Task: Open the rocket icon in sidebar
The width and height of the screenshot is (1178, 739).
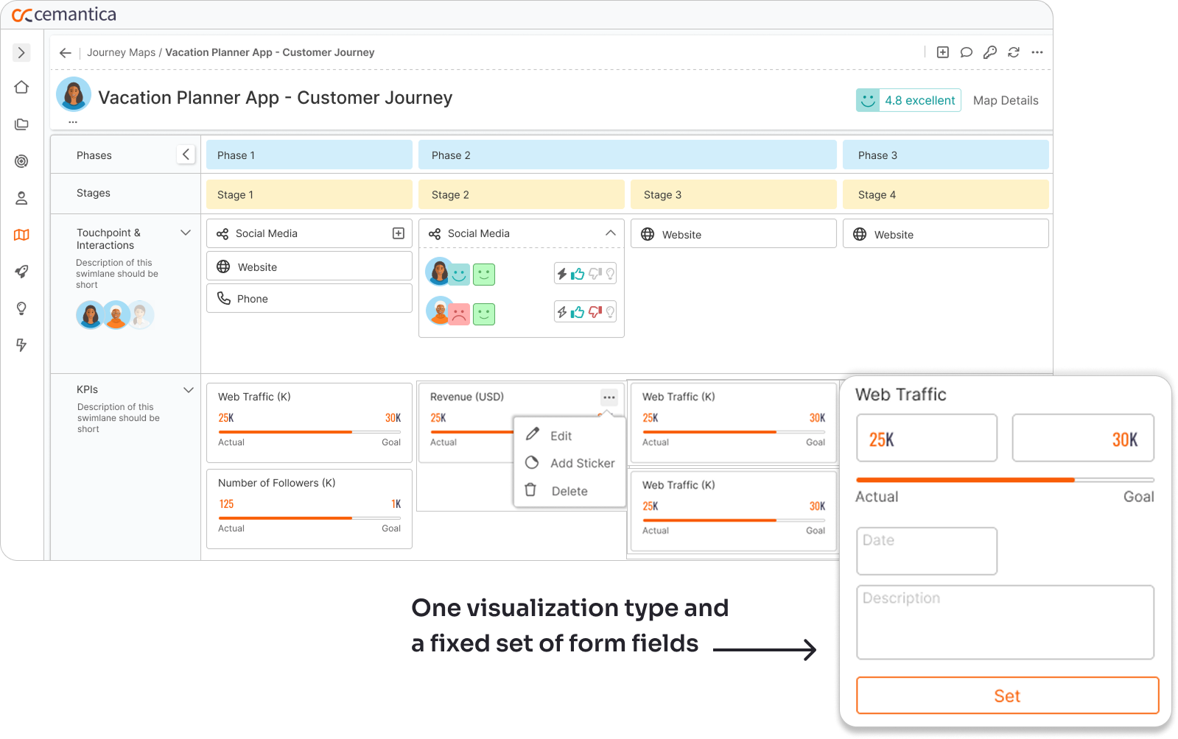Action: [x=21, y=272]
